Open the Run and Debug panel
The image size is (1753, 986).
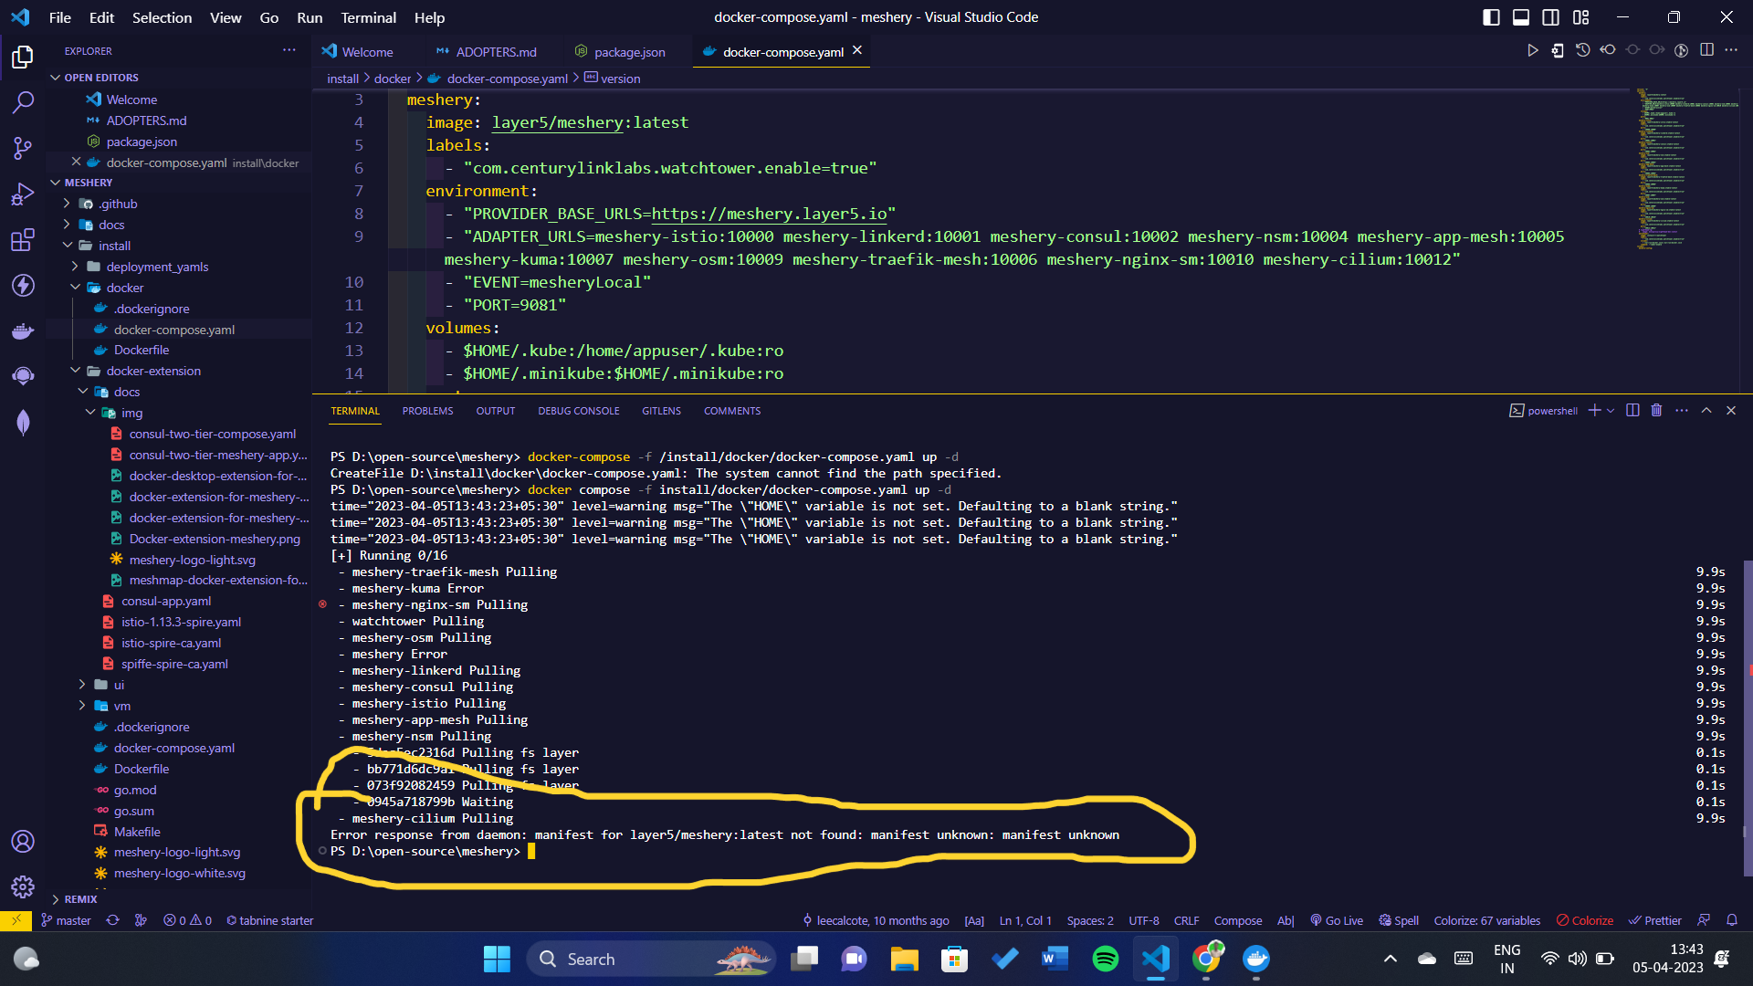click(x=23, y=194)
